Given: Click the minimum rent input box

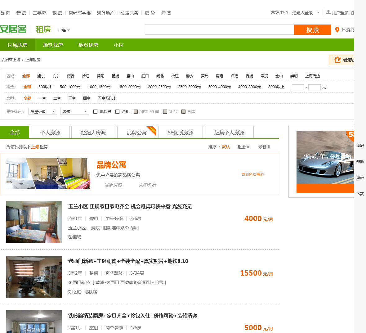Looking at the screenshot, I should 298,87.
